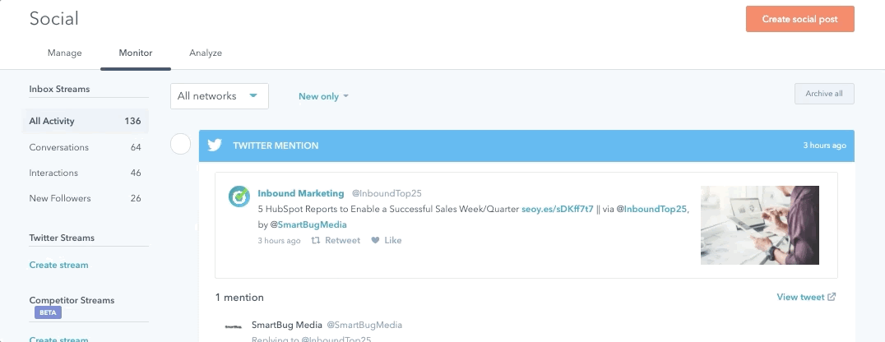Click the BETA badge under Competitor Streams

point(48,312)
